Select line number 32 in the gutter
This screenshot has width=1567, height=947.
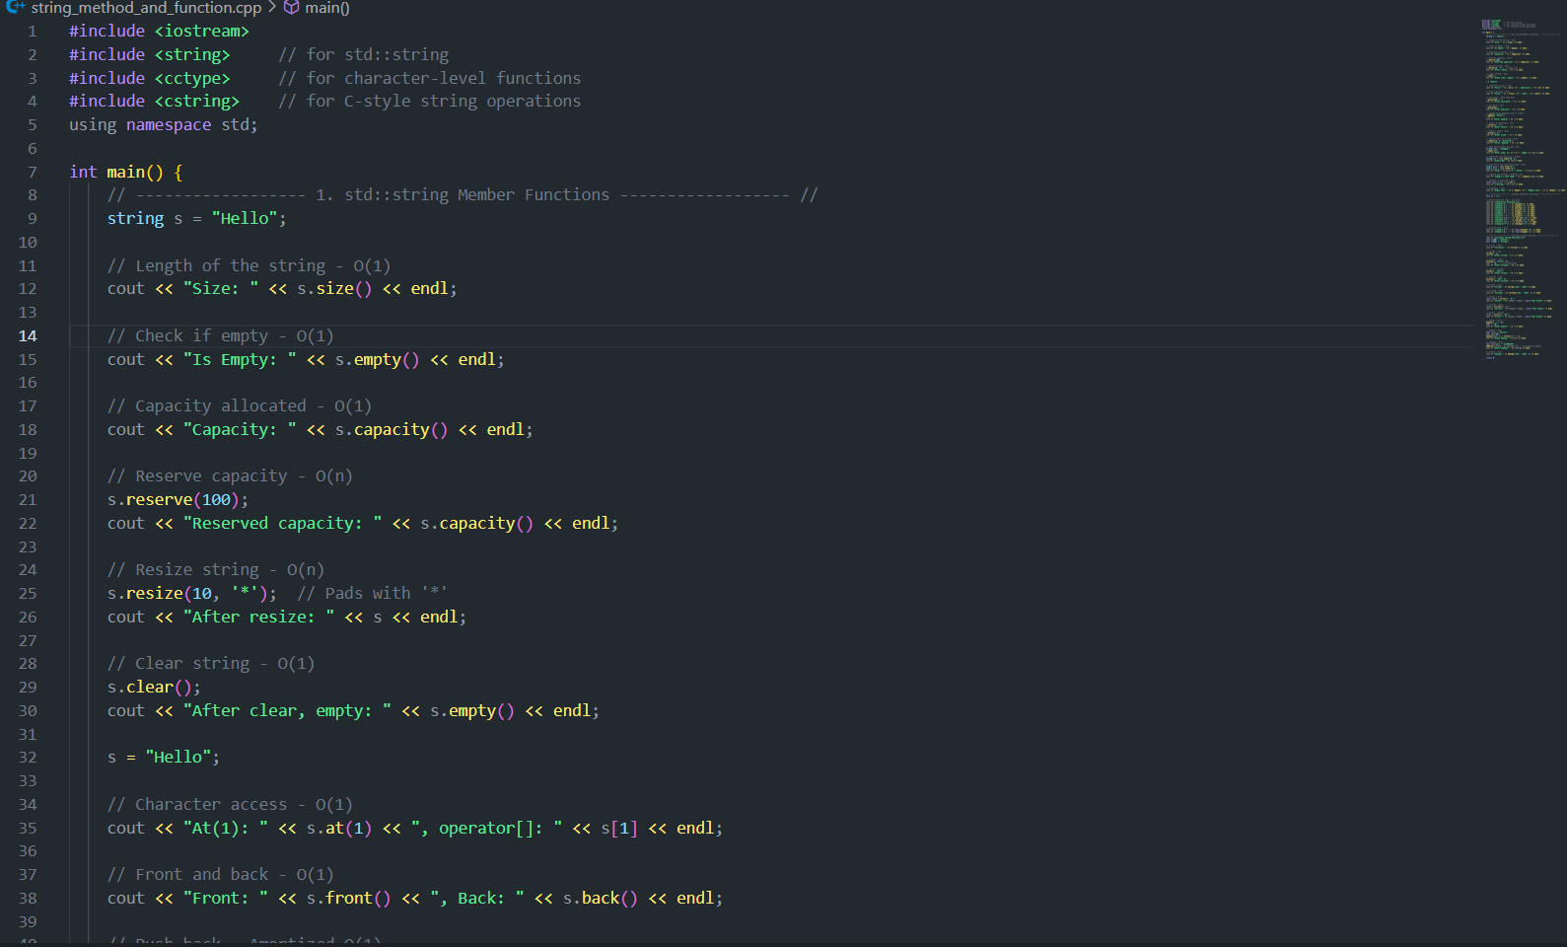(x=28, y=758)
